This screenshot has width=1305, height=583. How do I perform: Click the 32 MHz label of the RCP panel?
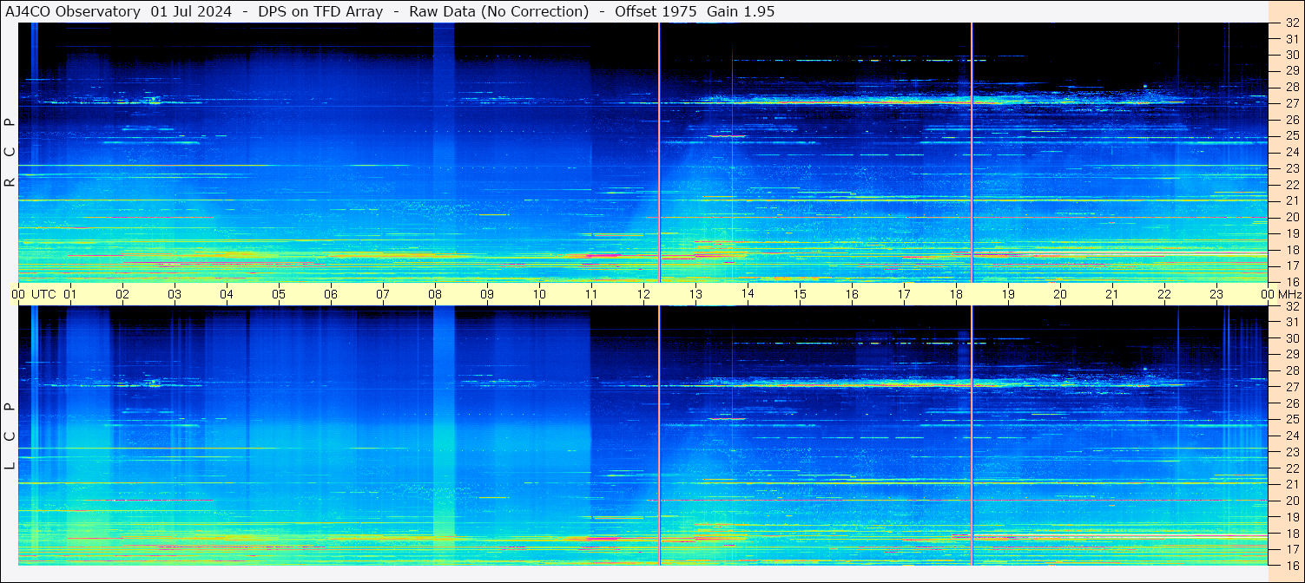(1291, 23)
